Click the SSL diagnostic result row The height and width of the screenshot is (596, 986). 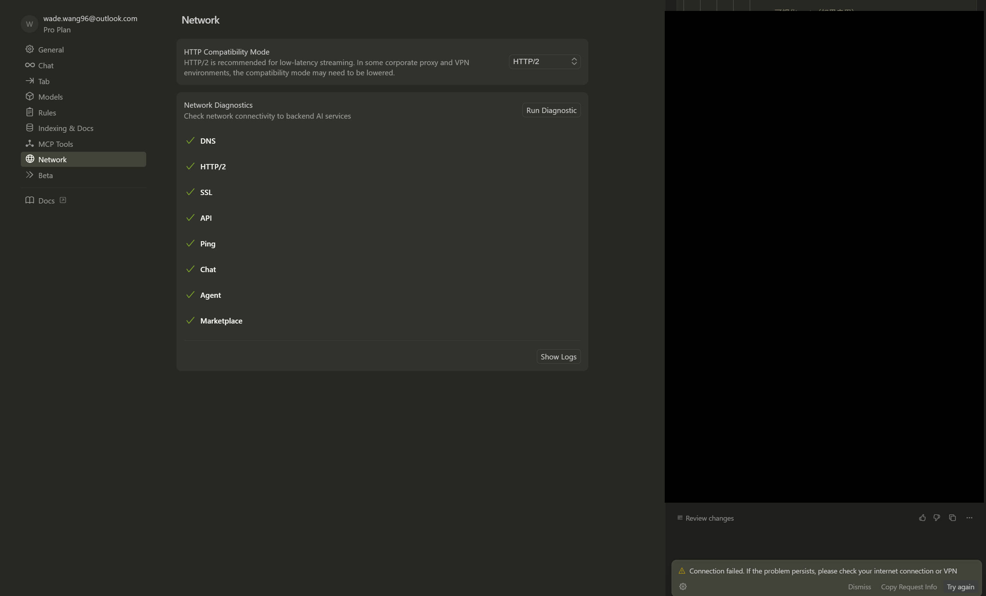[382, 192]
